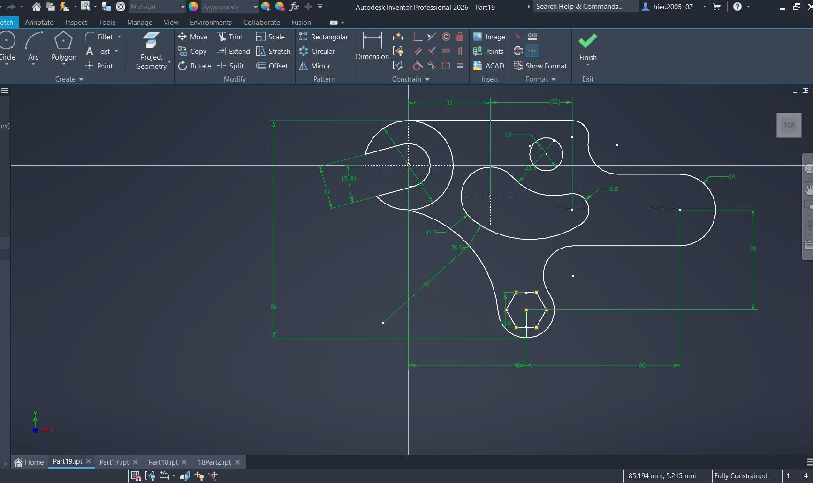Choose the Trim tool

tap(230, 37)
